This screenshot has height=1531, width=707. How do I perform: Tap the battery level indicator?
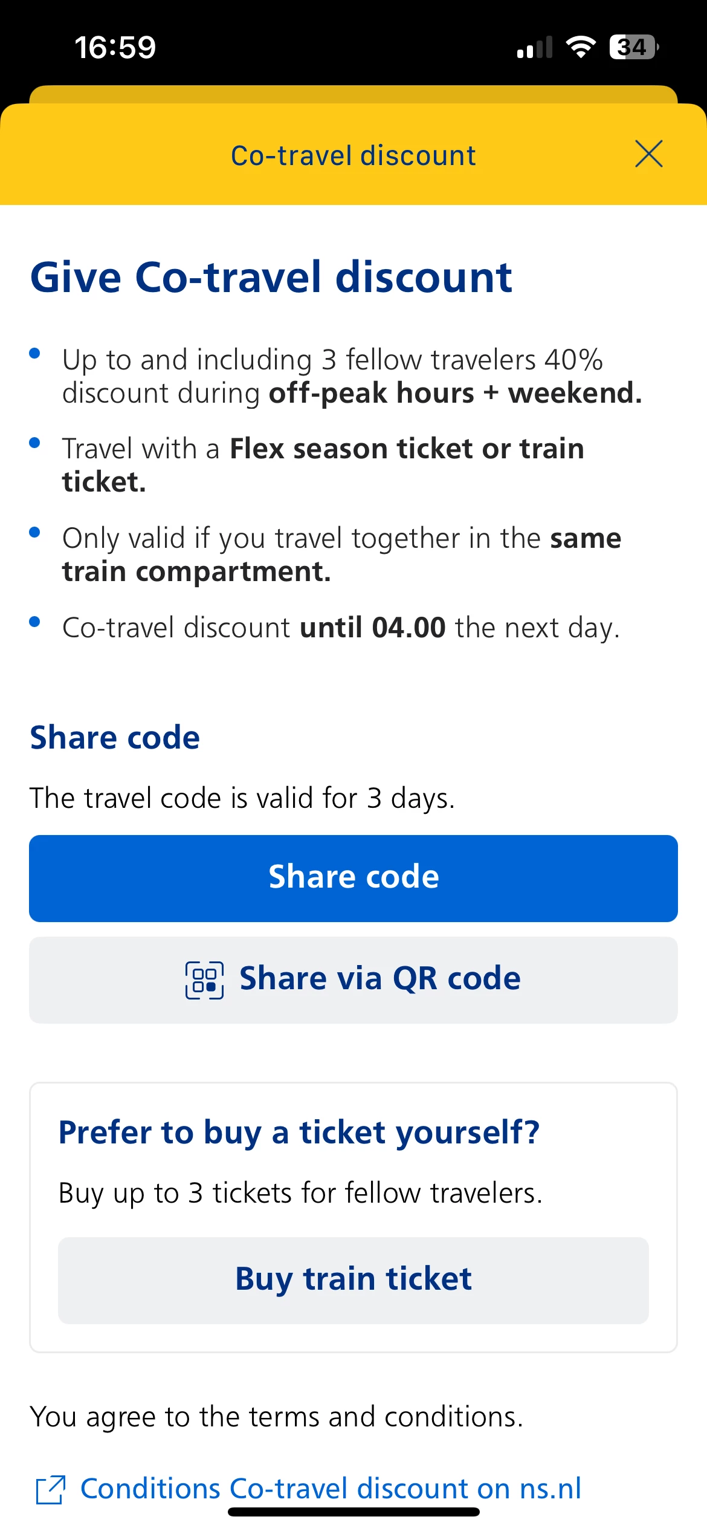coord(633,47)
